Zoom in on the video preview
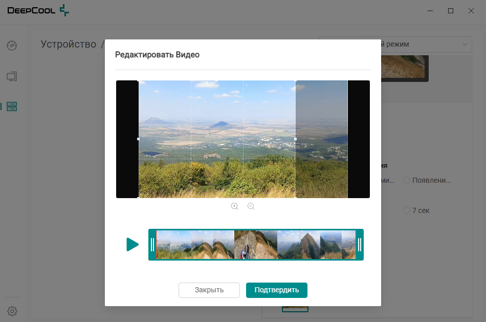486x322 pixels. tap(235, 206)
